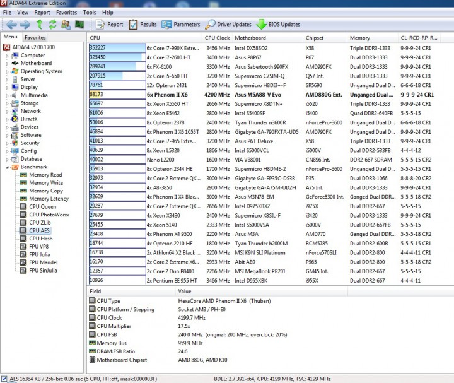Expand the Network branch arrow

click(7, 111)
